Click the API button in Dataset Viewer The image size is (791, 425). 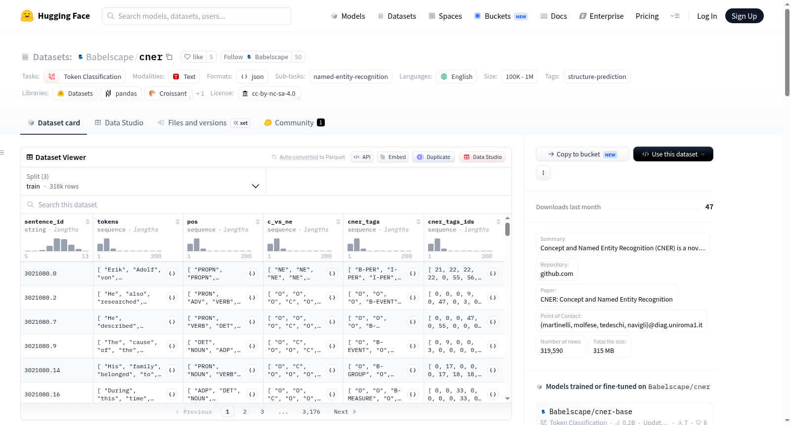coord(362,157)
